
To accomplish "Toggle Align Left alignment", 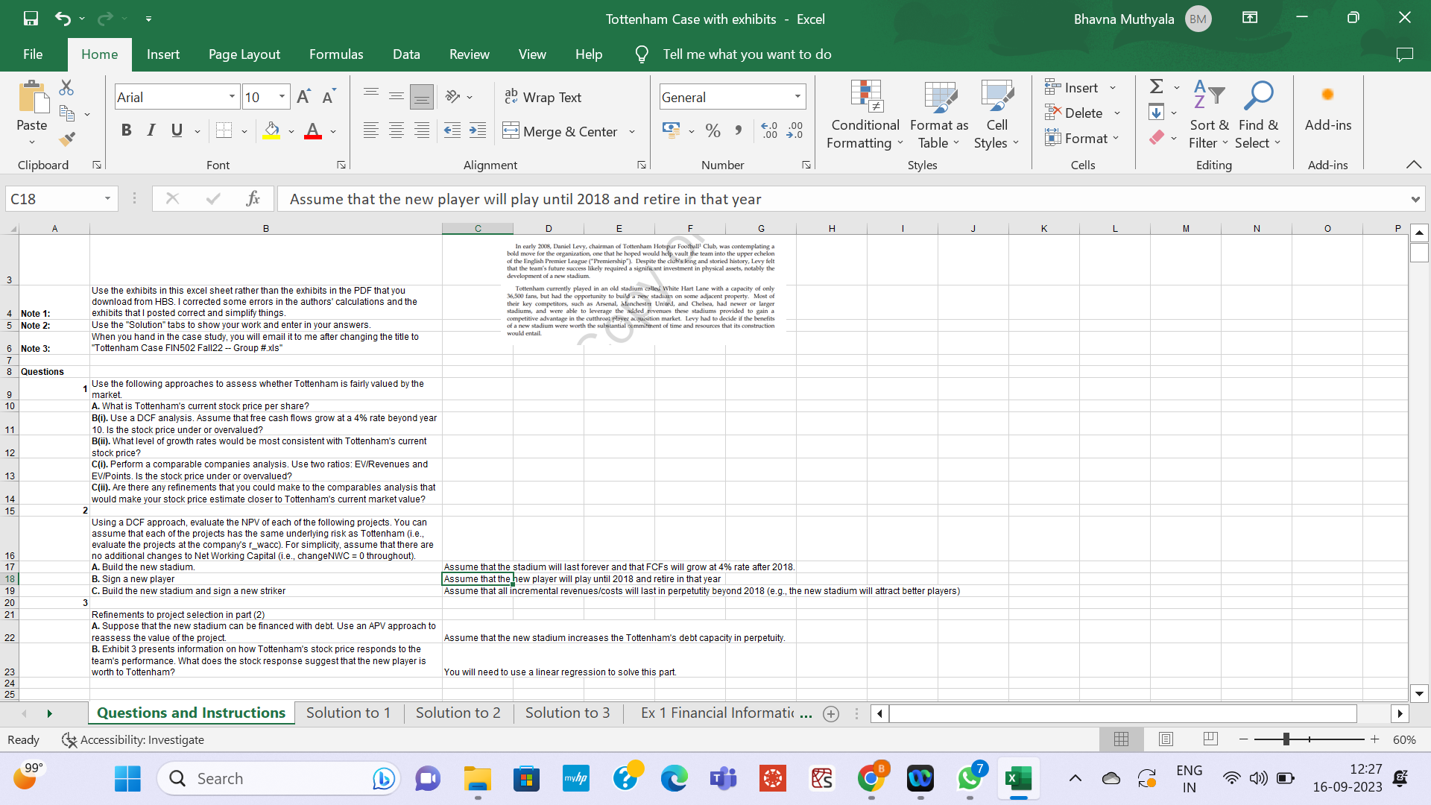I will (371, 131).
